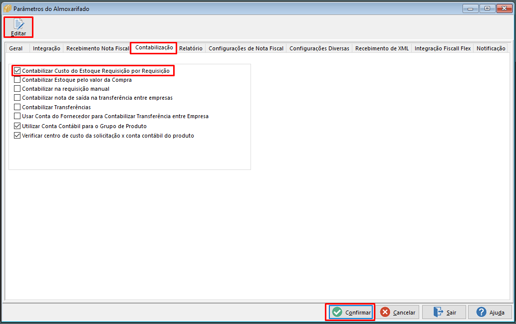Click the Sair button
The height and width of the screenshot is (324, 516).
444,312
